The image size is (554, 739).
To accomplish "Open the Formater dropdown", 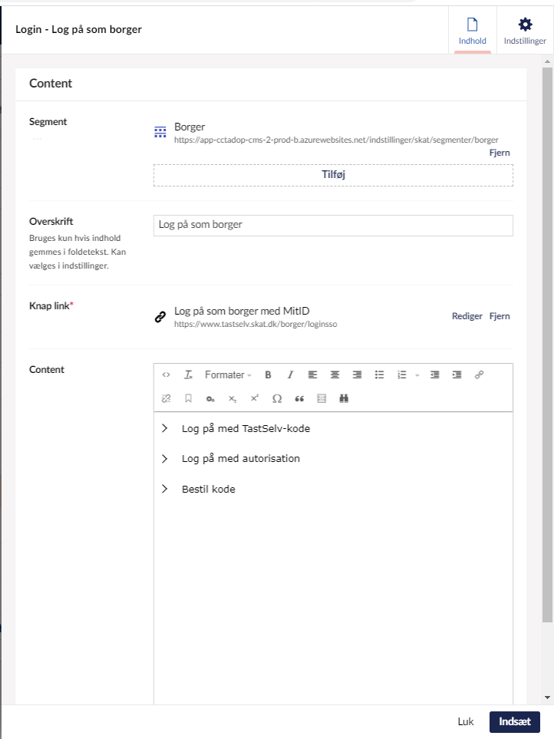I will click(x=228, y=375).
